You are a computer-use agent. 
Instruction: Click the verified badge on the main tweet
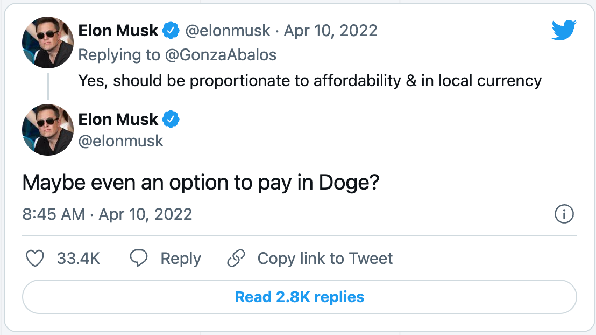tap(171, 119)
